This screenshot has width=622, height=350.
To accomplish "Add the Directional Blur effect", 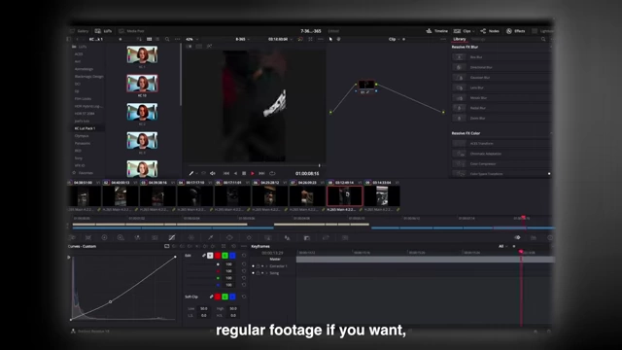I will click(x=501, y=67).
